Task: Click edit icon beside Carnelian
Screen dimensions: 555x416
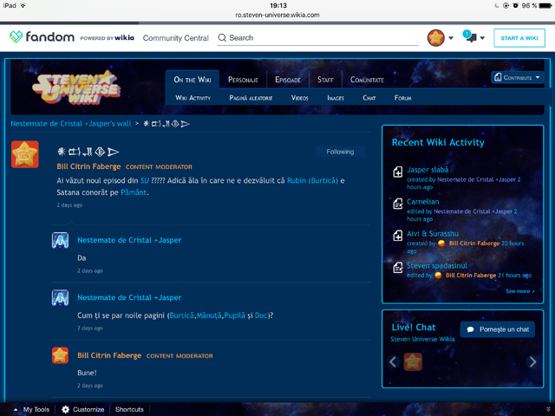Action: tap(398, 204)
